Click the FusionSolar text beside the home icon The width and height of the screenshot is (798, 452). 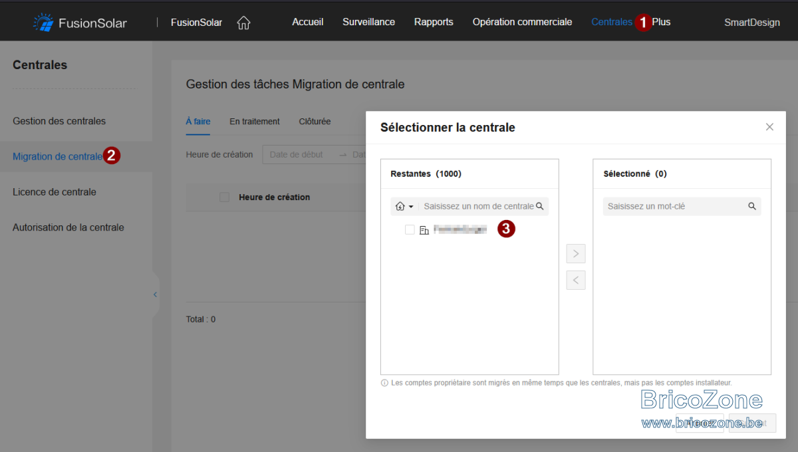[196, 23]
